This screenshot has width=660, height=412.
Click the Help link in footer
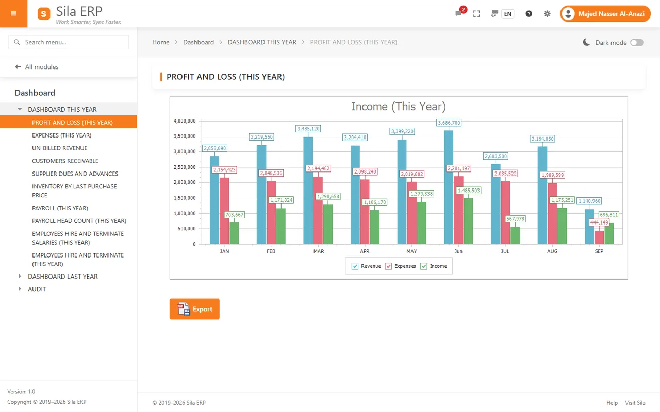612,403
